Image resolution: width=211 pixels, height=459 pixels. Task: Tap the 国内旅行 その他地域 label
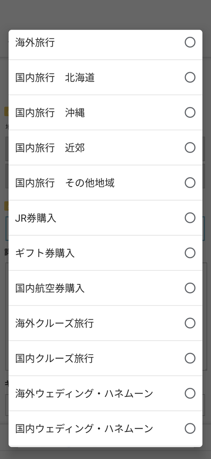[x=65, y=183]
